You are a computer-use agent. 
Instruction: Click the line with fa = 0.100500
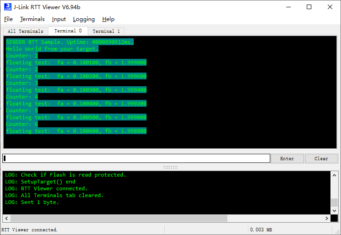click(76, 117)
